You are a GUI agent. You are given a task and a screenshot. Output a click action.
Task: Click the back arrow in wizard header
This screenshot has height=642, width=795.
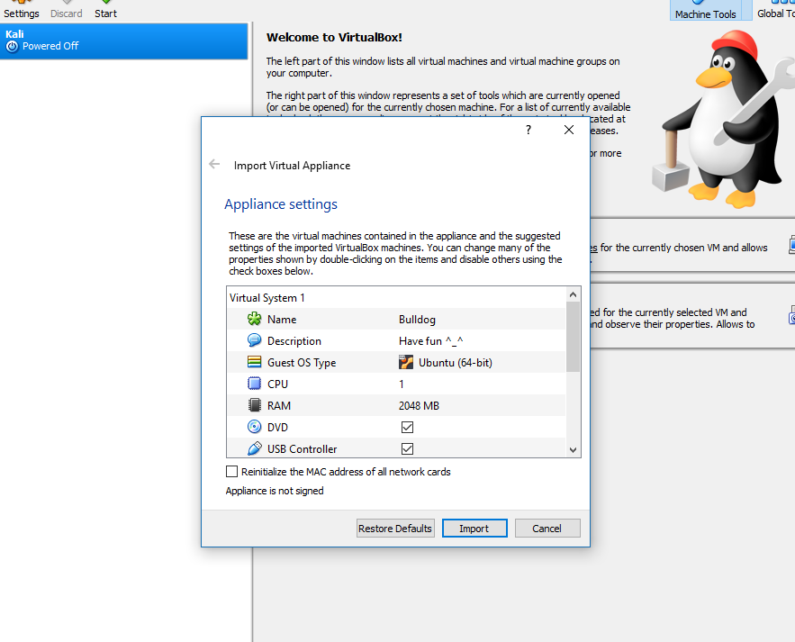[214, 164]
